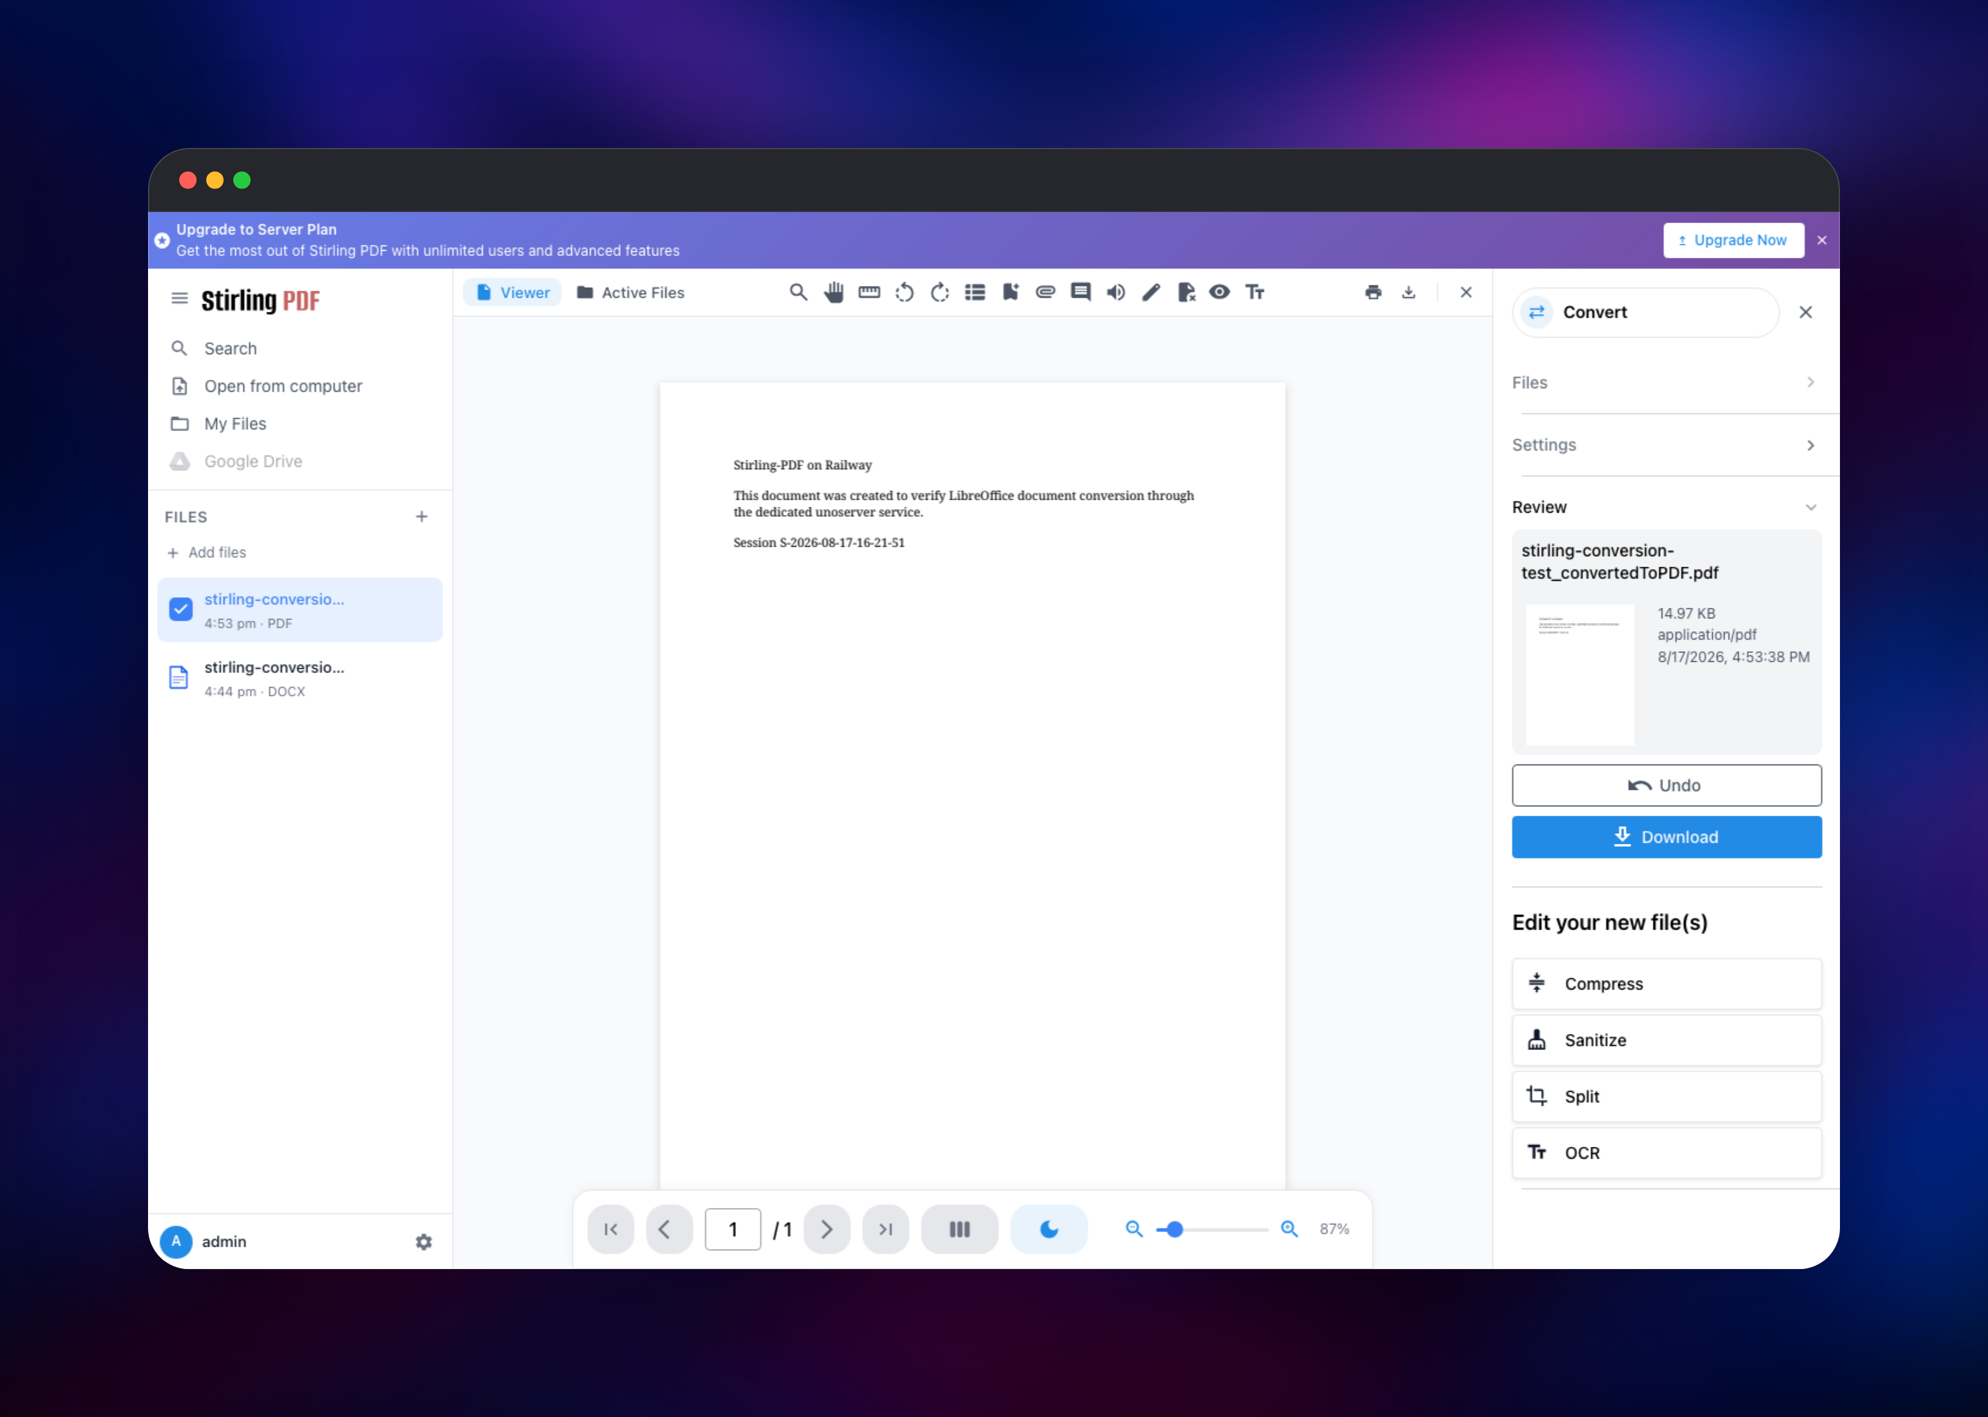Image resolution: width=1988 pixels, height=1417 pixels.
Task: Go to next page
Action: (x=827, y=1228)
